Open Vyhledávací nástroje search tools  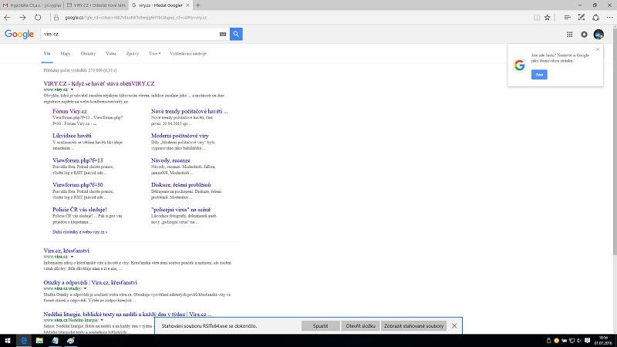[188, 53]
